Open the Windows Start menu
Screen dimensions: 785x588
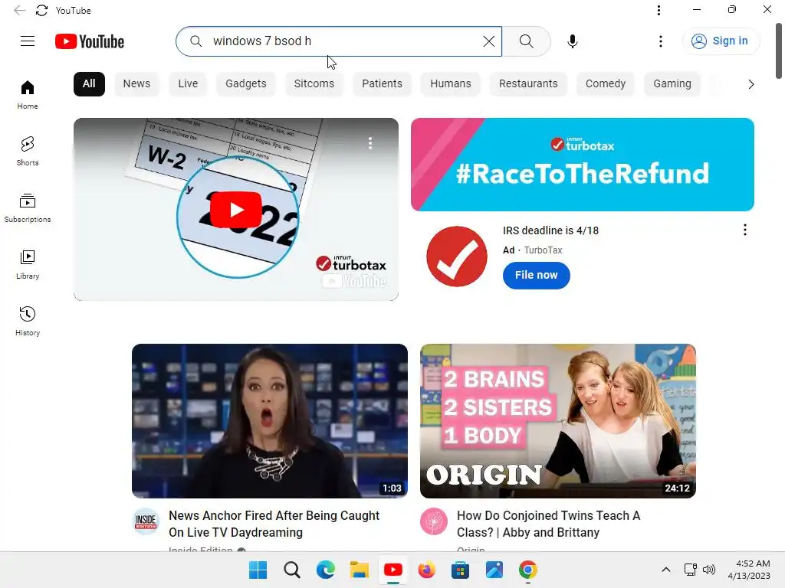(x=258, y=570)
